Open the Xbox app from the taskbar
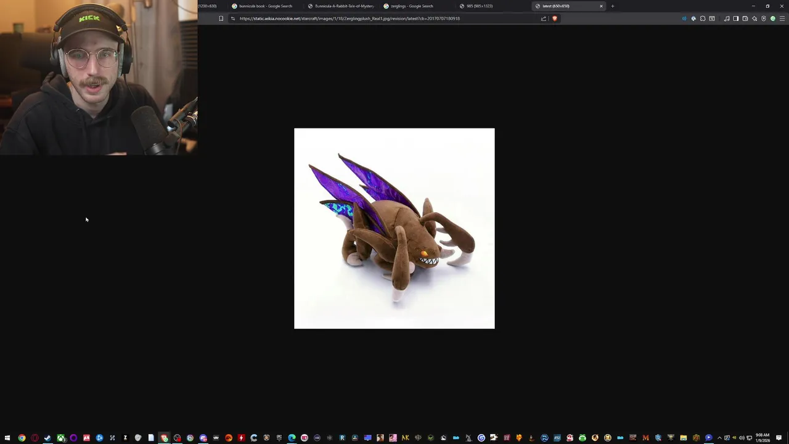 coord(62,438)
